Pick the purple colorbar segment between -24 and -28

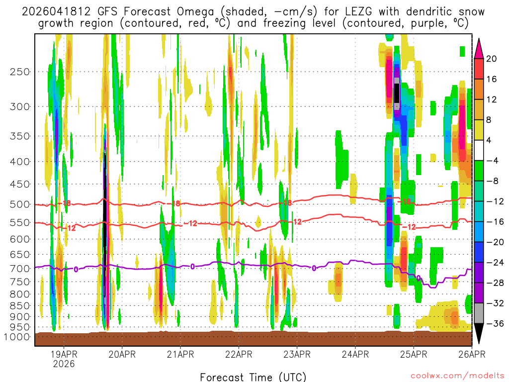479,273
